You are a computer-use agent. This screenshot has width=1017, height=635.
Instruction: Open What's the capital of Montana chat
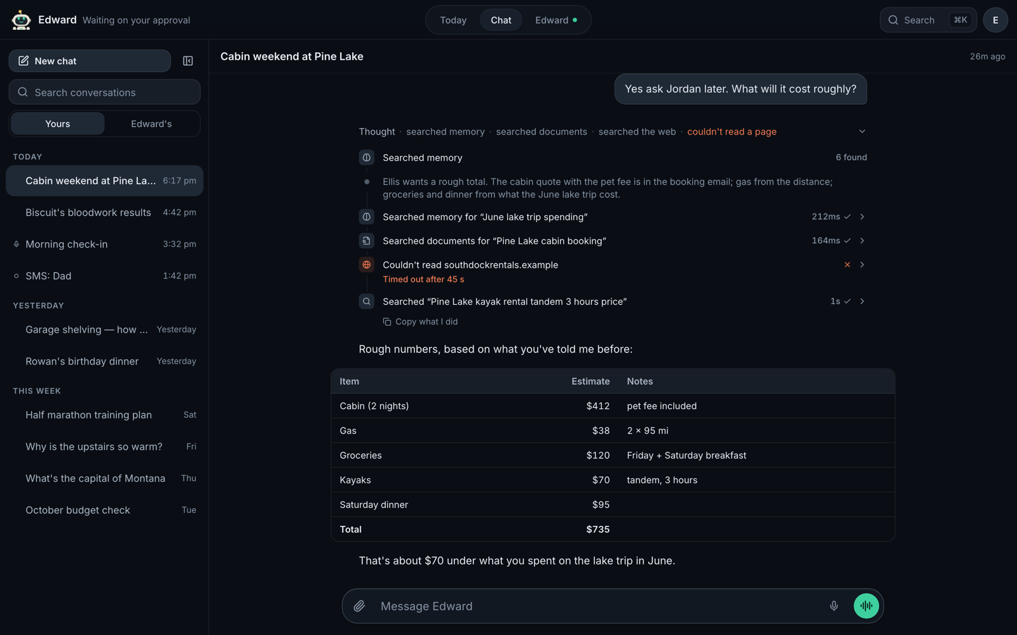point(104,478)
